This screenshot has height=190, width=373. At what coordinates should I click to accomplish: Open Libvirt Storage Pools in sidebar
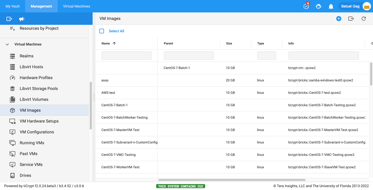[x=39, y=88]
